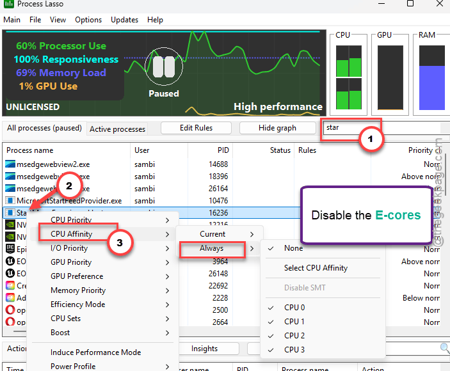Viewport: 450px width, 371px height.
Task: Click the search magnifier icon in actions log
Action: [x=444, y=348]
